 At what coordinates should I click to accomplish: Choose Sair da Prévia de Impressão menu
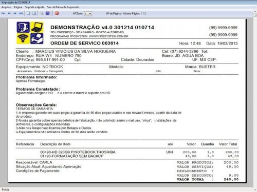point(63,7)
